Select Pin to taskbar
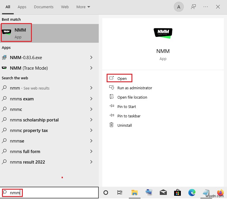 (x=129, y=116)
